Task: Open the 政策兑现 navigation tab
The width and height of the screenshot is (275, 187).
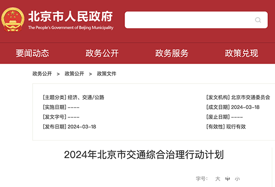Action: pos(242,53)
